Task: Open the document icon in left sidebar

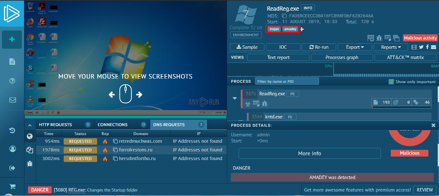Action: pos(12,62)
